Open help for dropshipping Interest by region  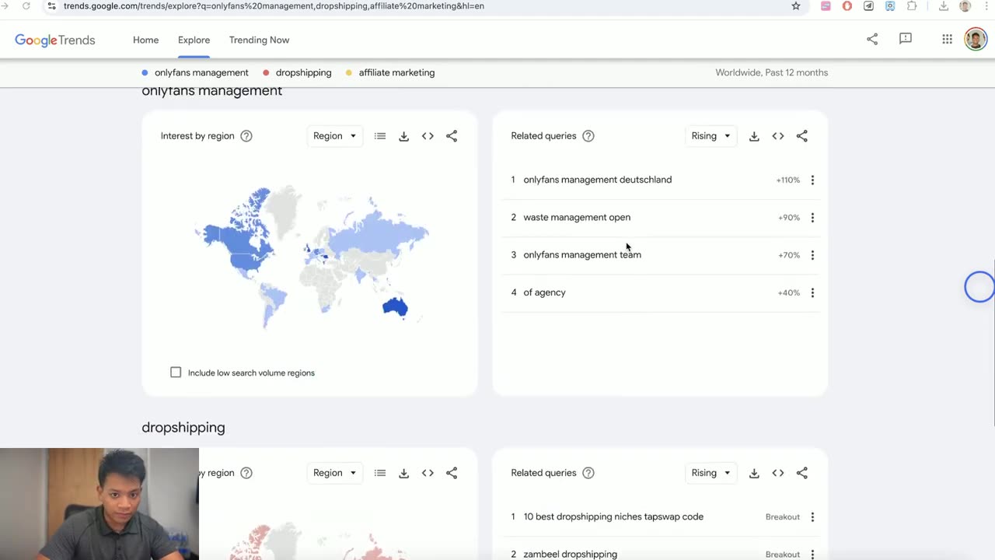pyautogui.click(x=246, y=473)
